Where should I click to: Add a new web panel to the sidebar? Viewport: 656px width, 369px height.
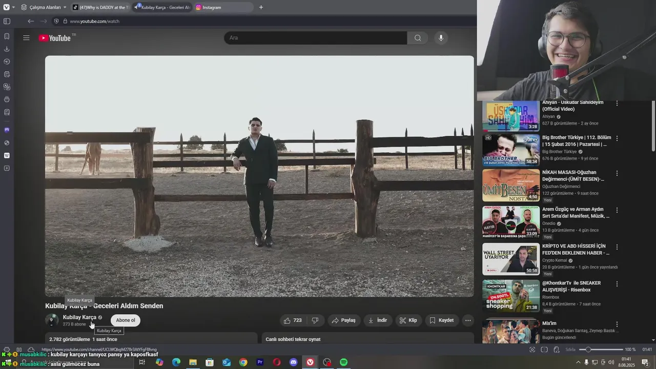tap(7, 168)
